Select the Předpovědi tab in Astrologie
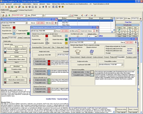Viewport: 143px width, 114px height. click(x=113, y=57)
